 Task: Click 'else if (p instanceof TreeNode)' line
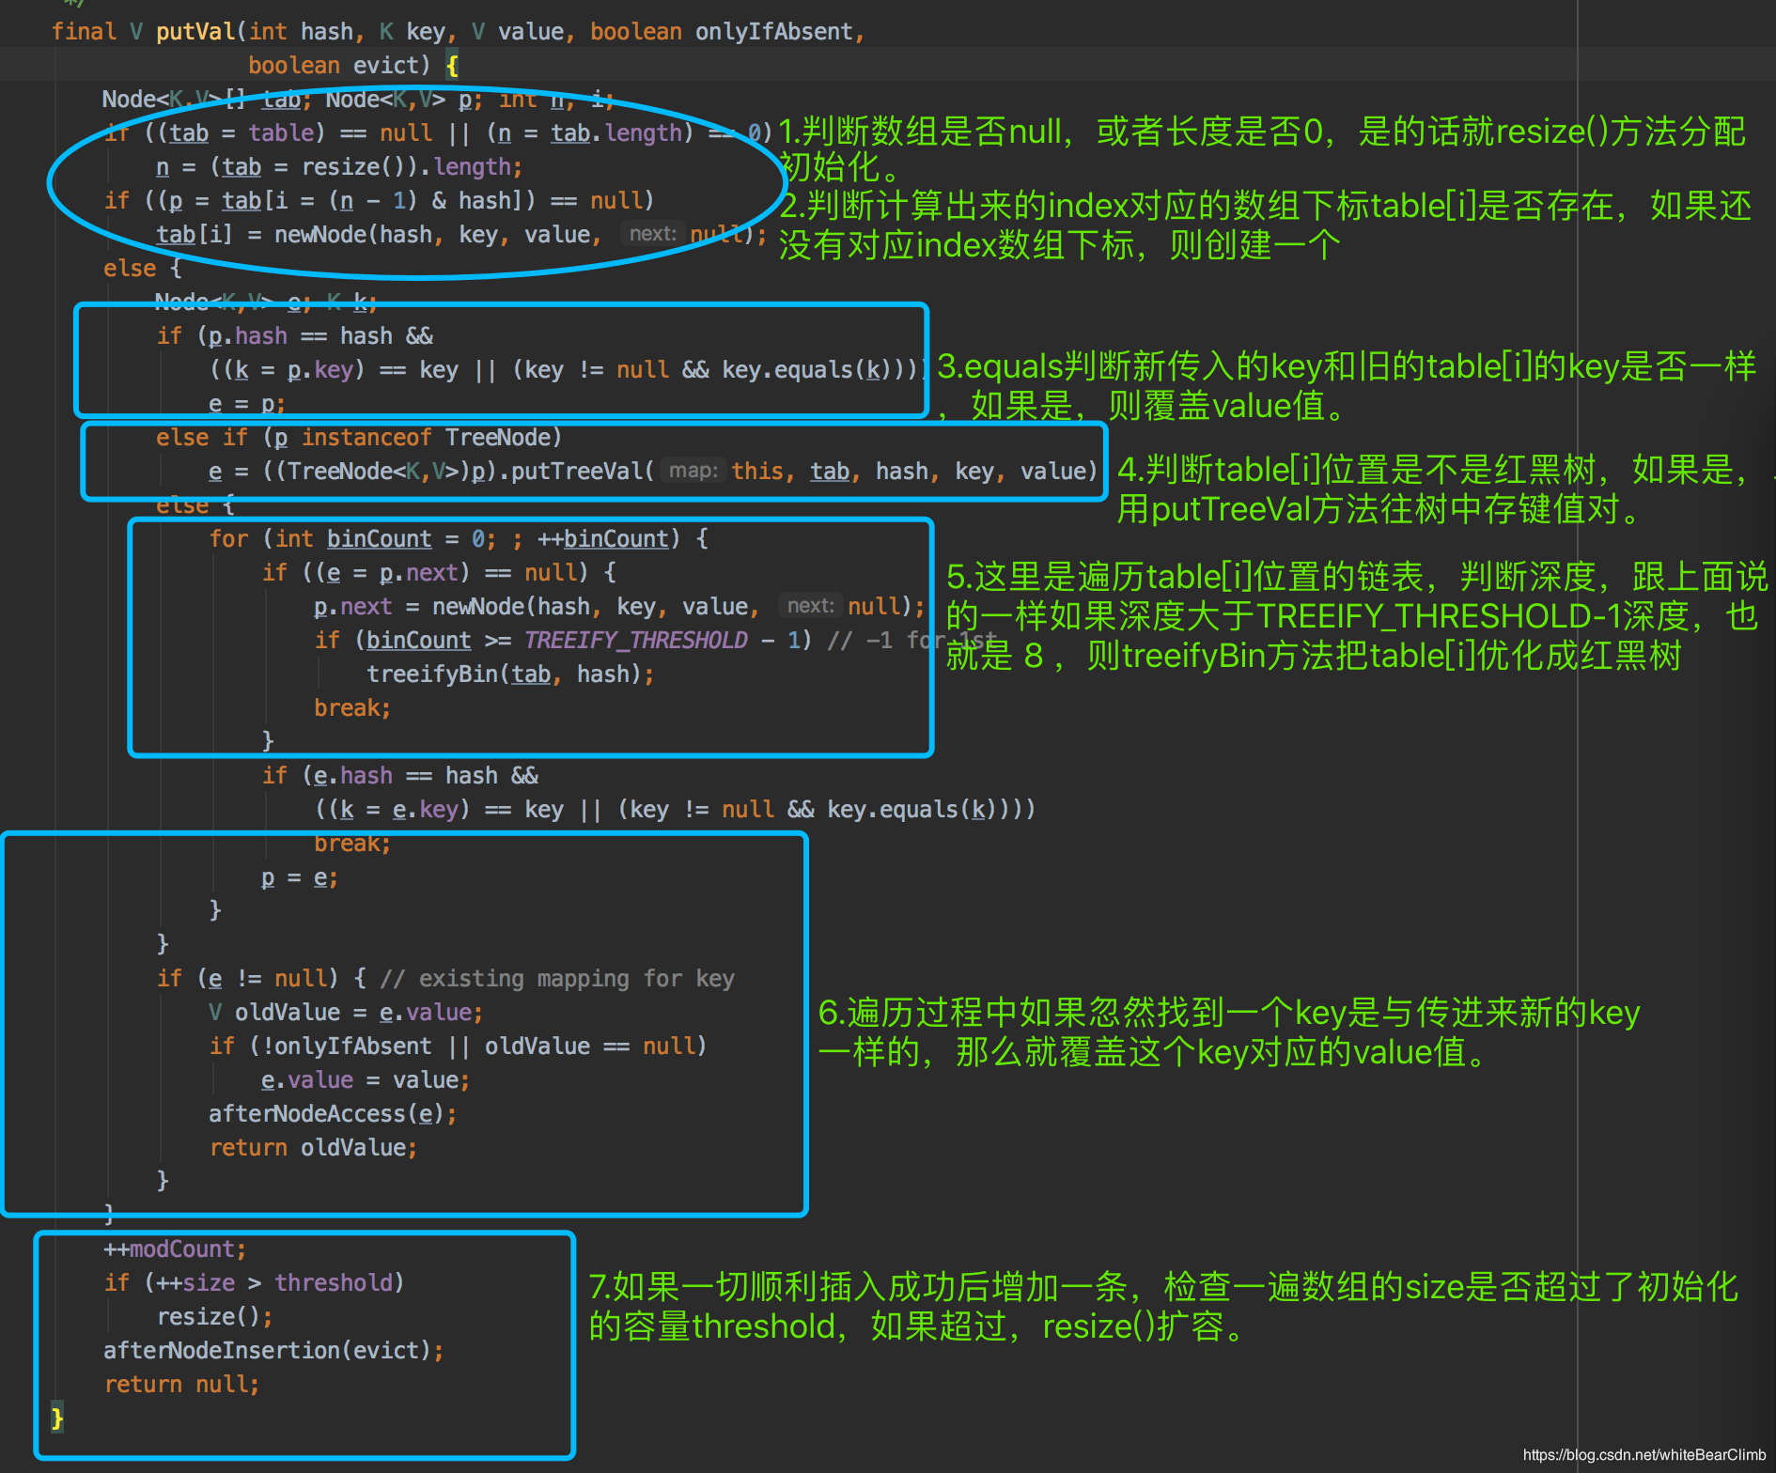(x=358, y=438)
